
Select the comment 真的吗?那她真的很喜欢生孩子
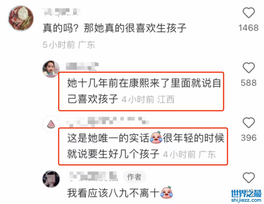tap(115, 28)
